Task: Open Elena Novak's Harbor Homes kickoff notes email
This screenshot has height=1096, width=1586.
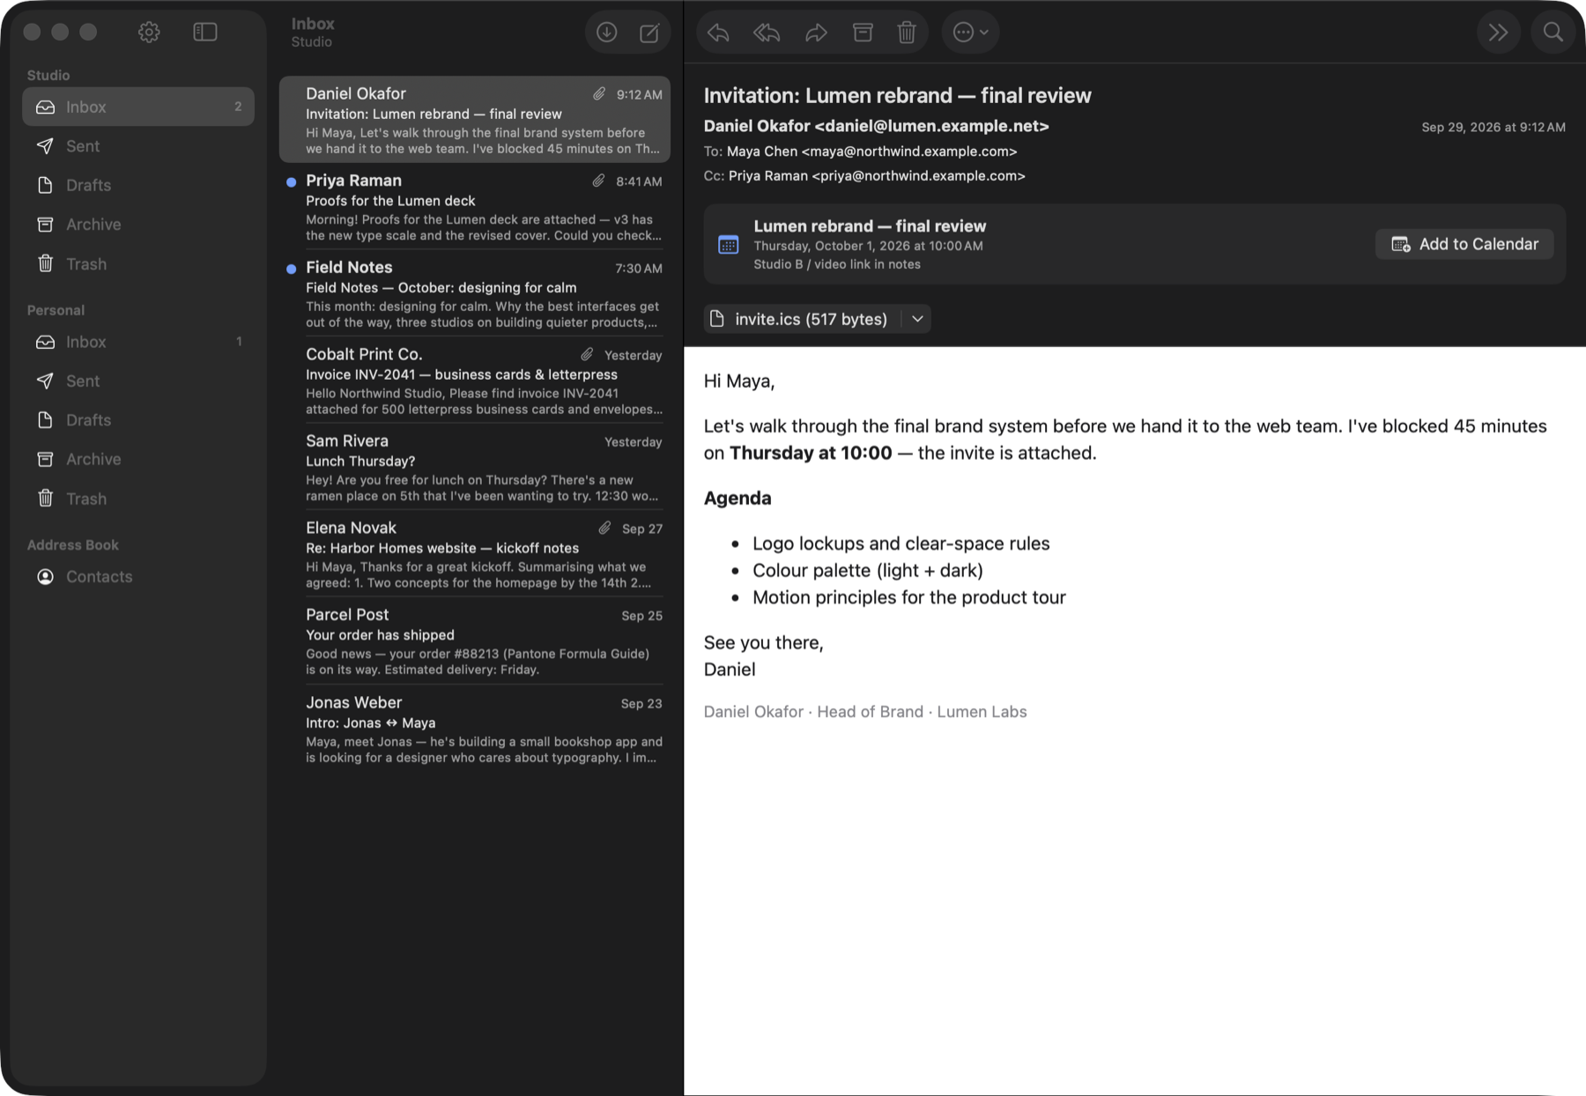Action: coord(475,554)
